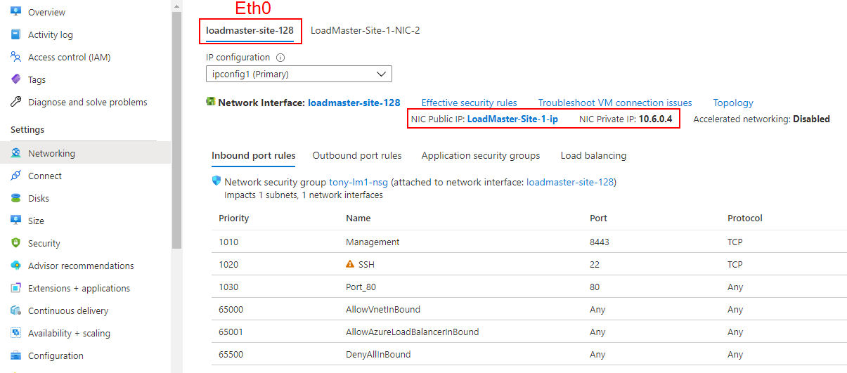Open Application security groups tab
Screen dimensions: 847x373
tap(481, 156)
